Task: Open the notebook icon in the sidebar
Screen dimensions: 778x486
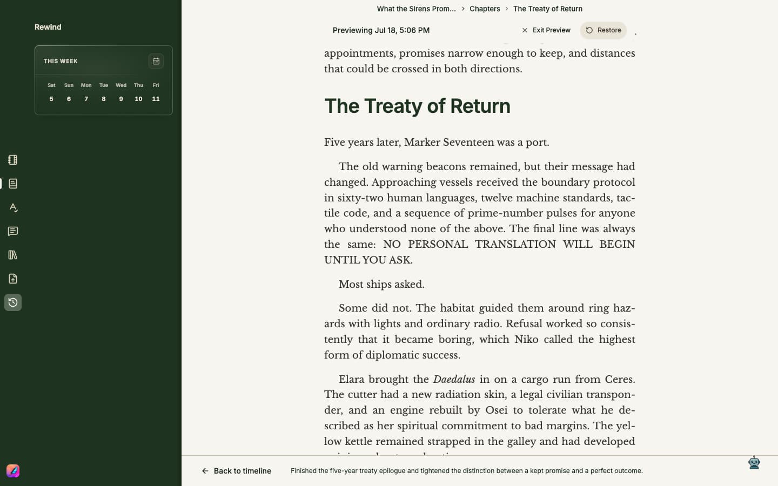Action: tap(13, 160)
